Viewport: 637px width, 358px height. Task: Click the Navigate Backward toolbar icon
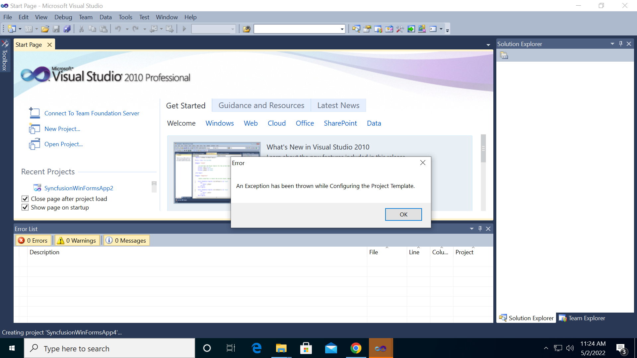point(153,29)
